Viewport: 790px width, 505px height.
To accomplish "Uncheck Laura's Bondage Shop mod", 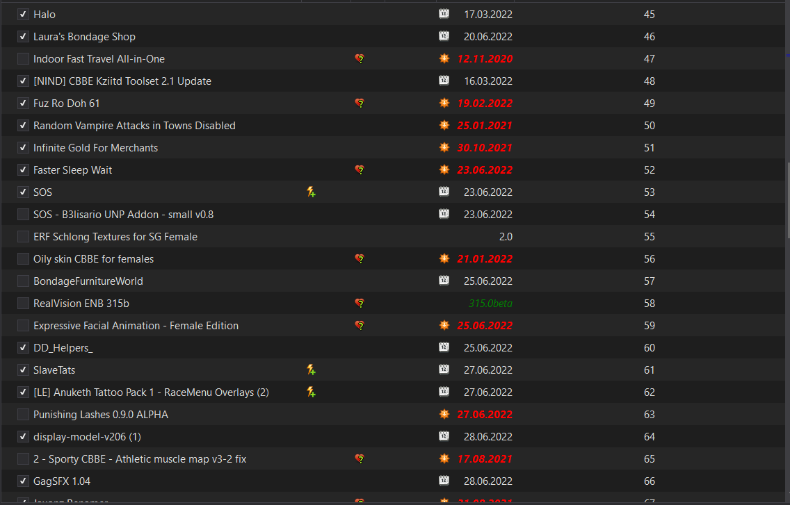I will [23, 36].
